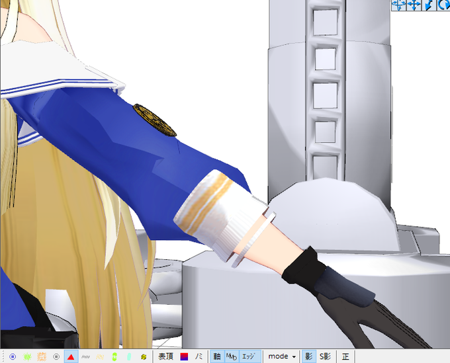Click the 正 view button
Viewport: 450px width, 363px height.
345,356
